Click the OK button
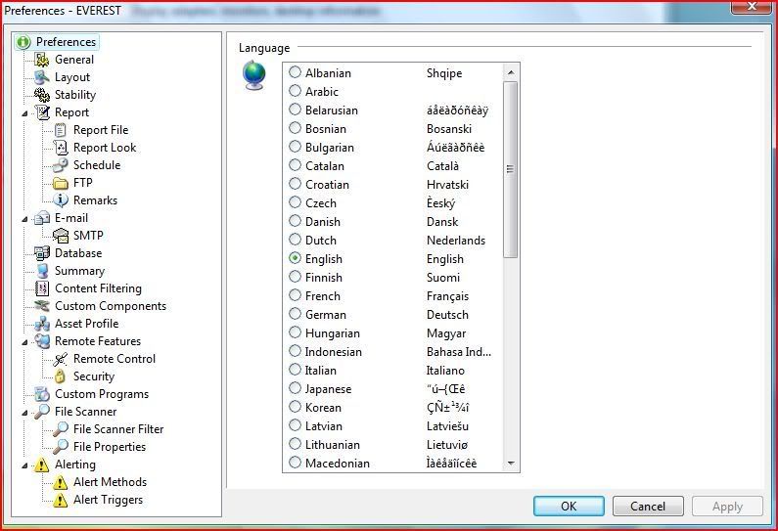This screenshot has height=531, width=778. (x=569, y=507)
